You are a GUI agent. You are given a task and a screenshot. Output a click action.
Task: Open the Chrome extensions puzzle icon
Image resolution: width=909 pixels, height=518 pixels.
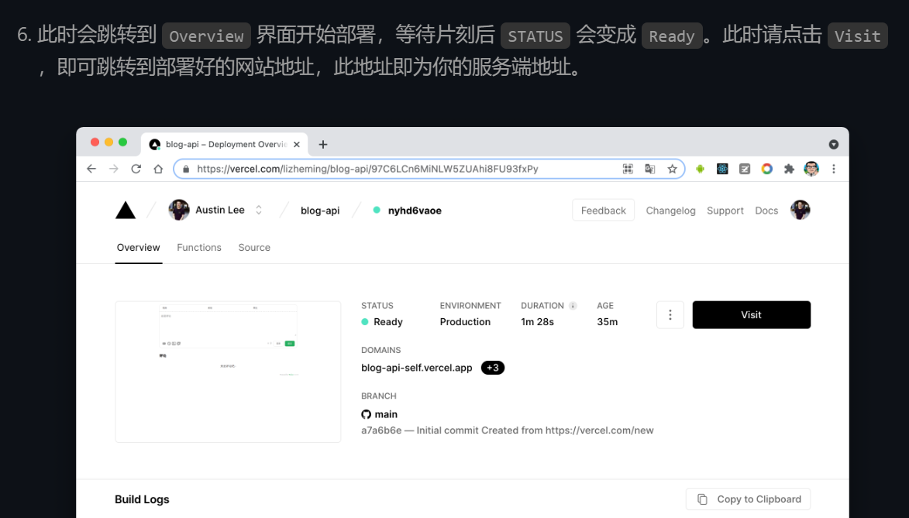(789, 169)
